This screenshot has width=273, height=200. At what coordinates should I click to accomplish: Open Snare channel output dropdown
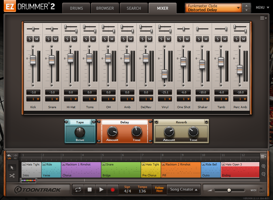[x=52, y=99]
